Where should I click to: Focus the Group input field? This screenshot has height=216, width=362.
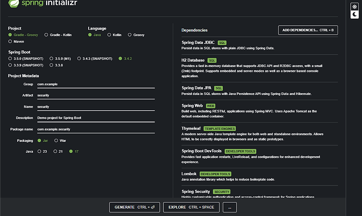tap(96, 85)
